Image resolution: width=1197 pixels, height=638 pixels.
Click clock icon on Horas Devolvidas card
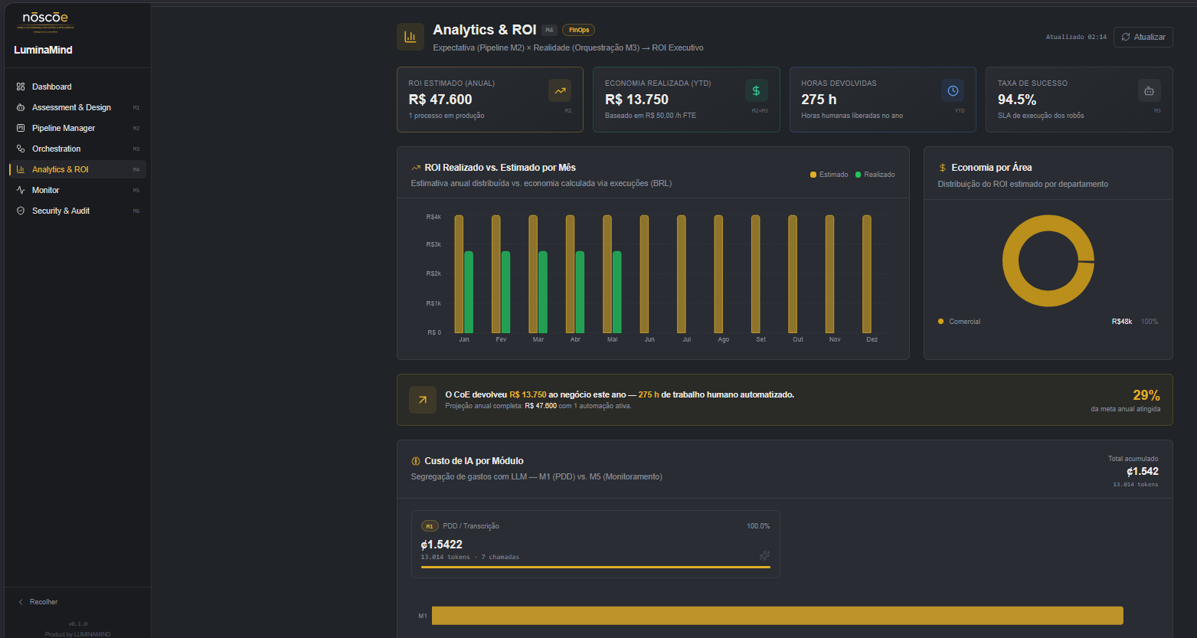coord(953,90)
